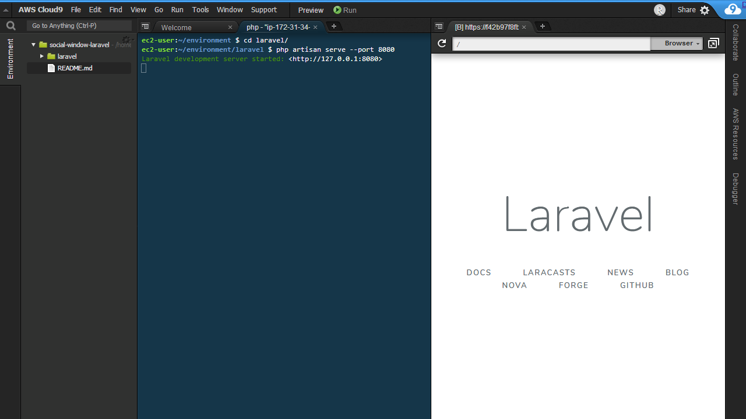Image resolution: width=746 pixels, height=419 pixels.
Task: Open preview pane tab list icon
Action: tap(439, 27)
